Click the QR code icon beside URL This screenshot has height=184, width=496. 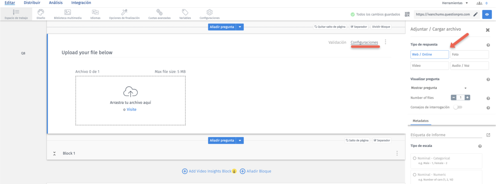coord(407,14)
